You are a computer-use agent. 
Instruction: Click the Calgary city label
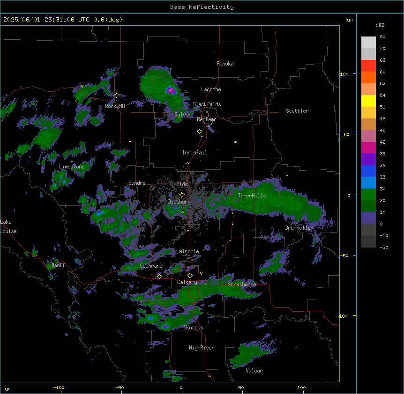click(187, 282)
